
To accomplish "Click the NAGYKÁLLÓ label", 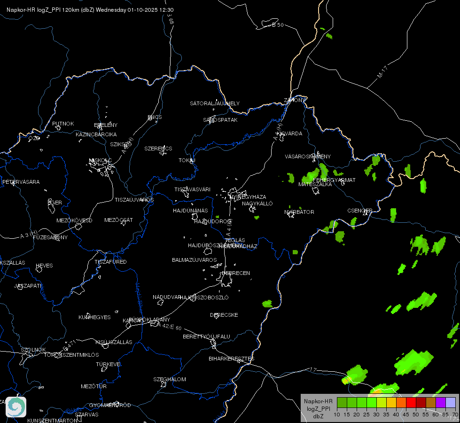I will click(x=257, y=204).
